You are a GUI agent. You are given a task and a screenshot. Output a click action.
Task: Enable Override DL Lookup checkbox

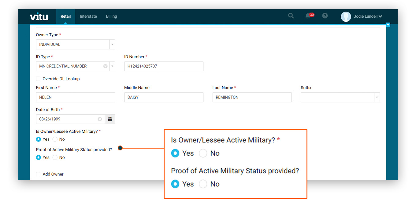[38, 79]
